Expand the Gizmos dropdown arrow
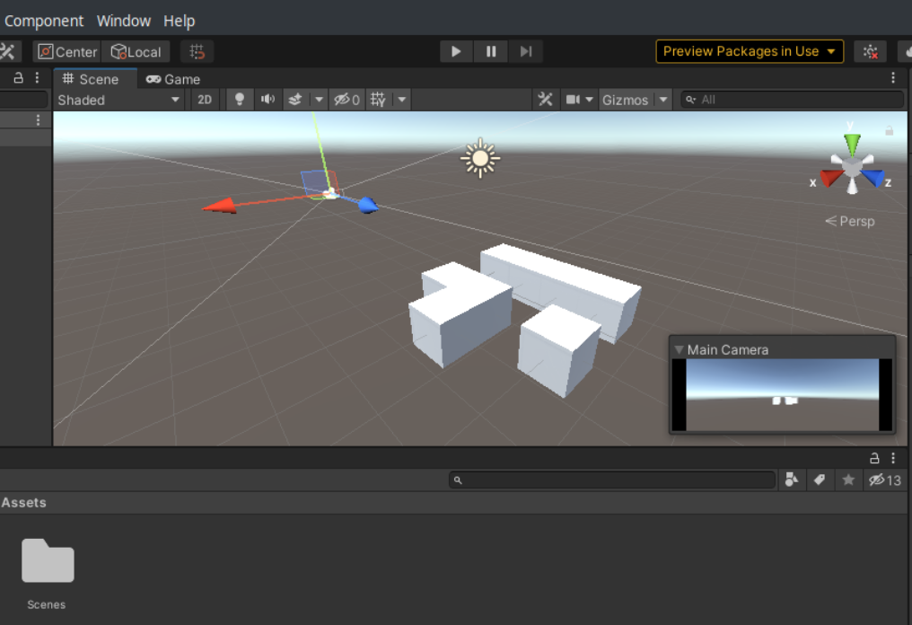The width and height of the screenshot is (912, 625). 663,100
